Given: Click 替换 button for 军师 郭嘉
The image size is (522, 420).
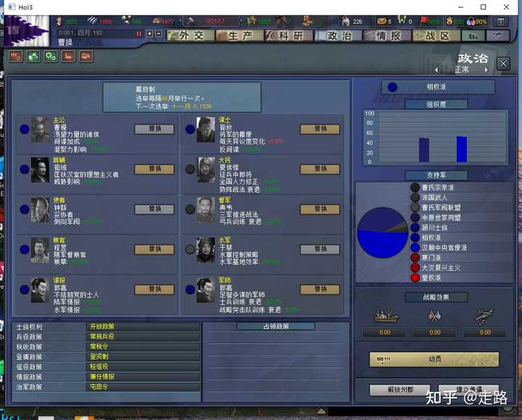Looking at the screenshot, I should [x=320, y=290].
